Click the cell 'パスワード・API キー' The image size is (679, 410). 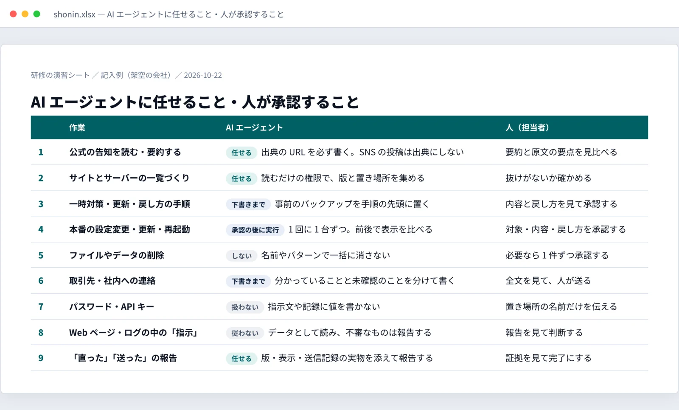coord(112,307)
